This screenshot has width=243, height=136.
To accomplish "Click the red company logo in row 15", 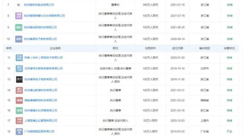I will click(19, 100).
